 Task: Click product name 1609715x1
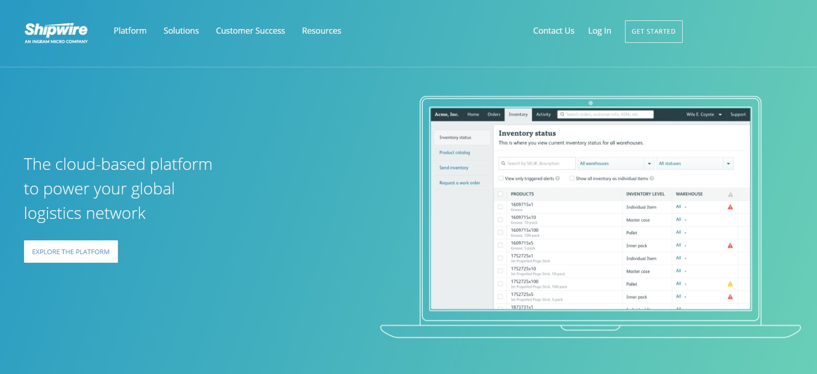click(x=522, y=205)
